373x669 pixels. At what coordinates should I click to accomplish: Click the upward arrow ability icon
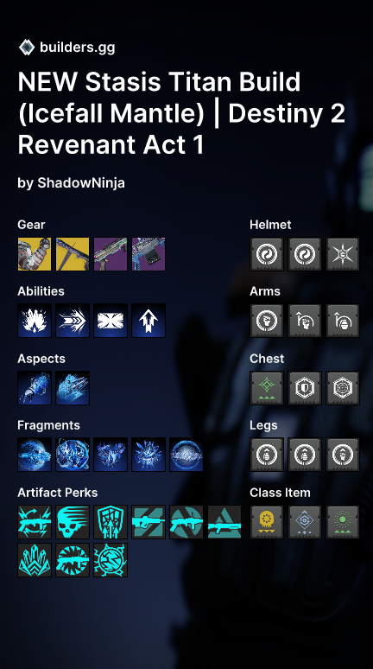pyautogui.click(x=149, y=321)
